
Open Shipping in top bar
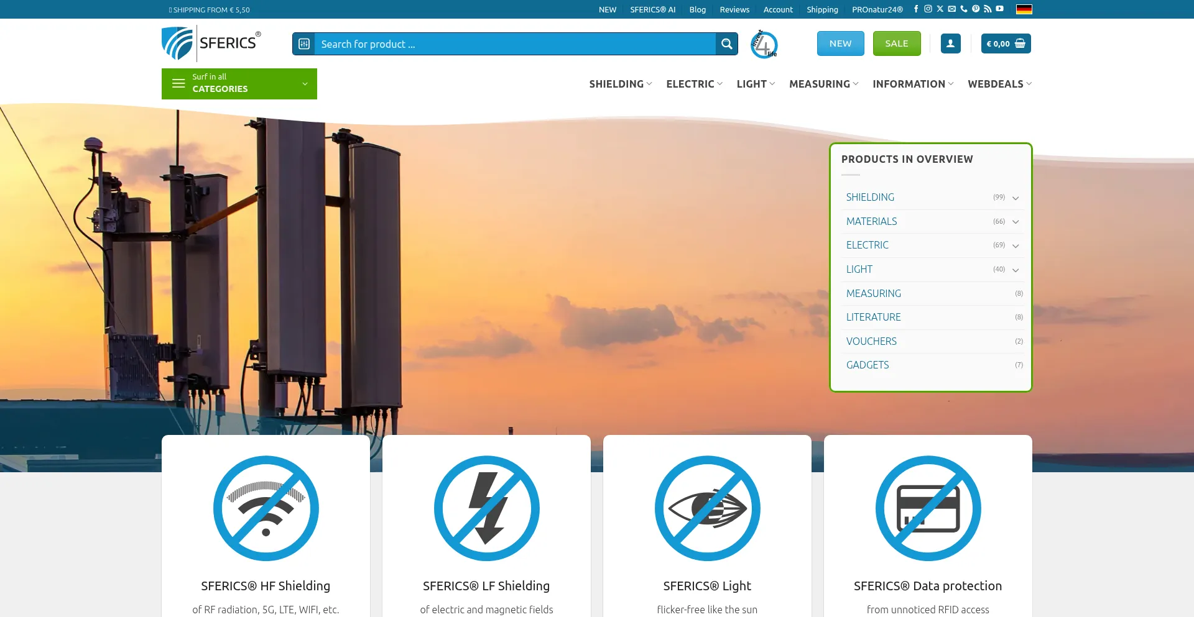[x=822, y=10]
